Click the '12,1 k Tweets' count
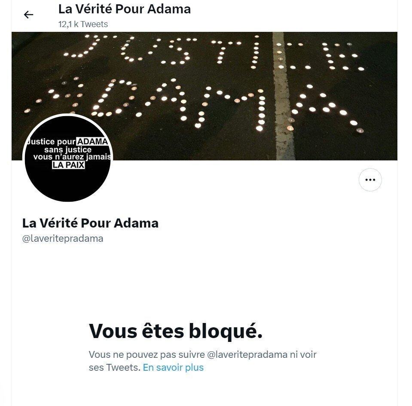Screen dimensions: 412x406 83,24
